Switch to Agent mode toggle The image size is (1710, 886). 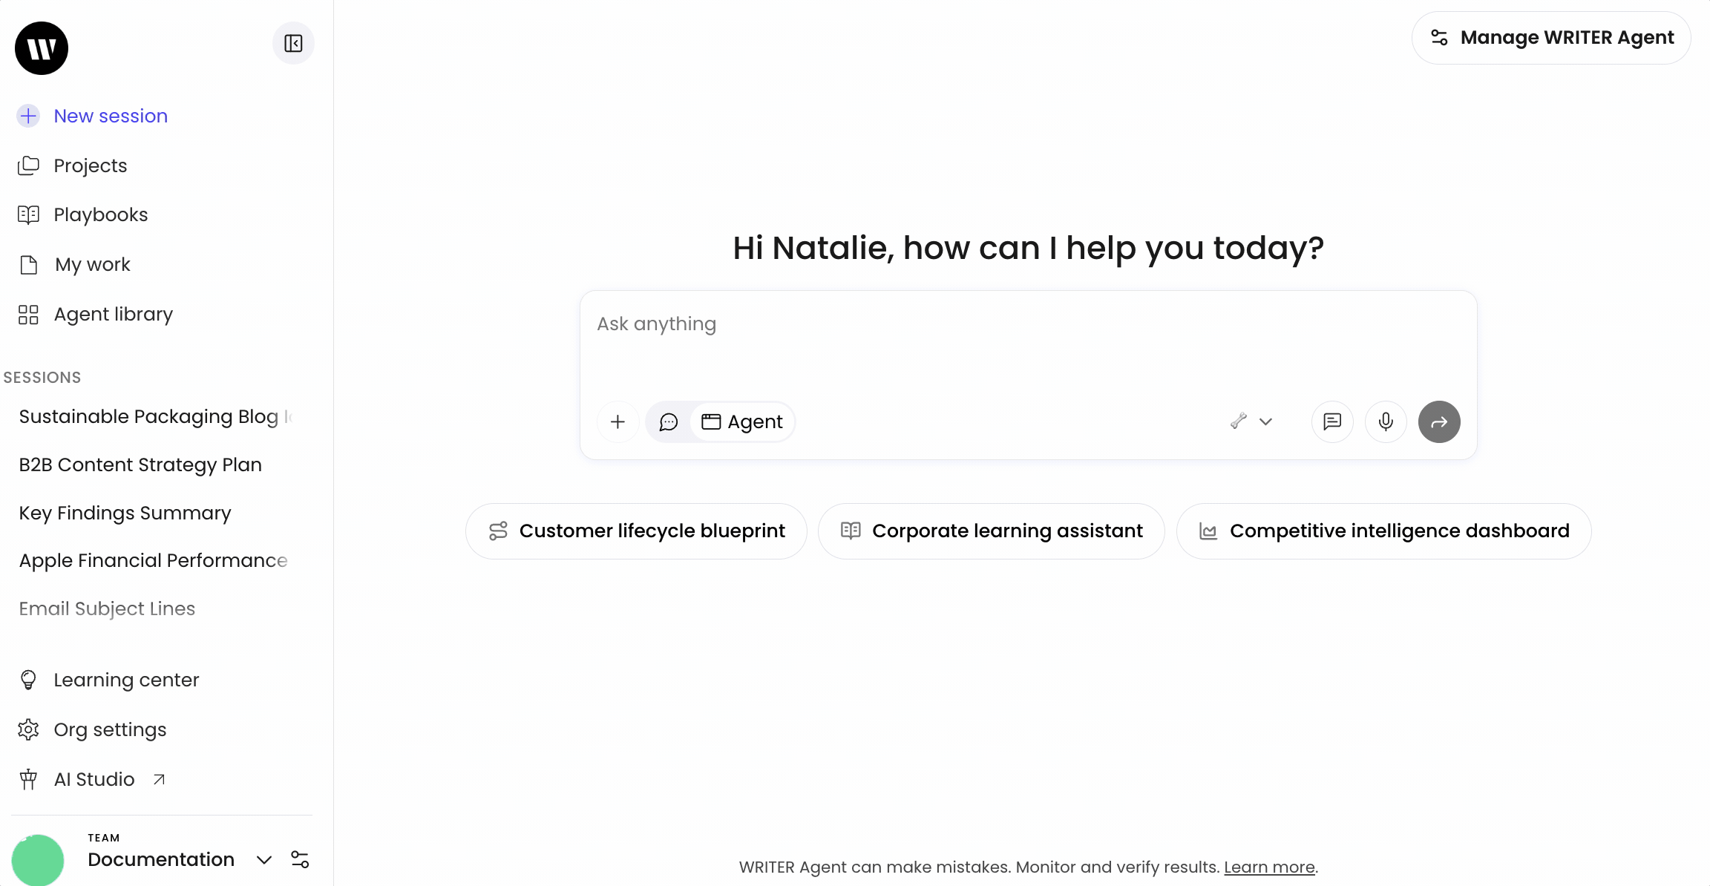(x=742, y=422)
